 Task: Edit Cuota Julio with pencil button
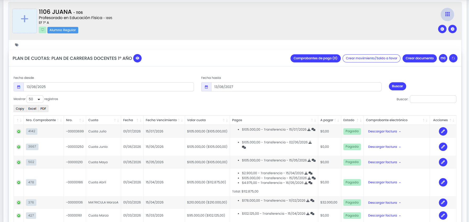tap(443, 131)
